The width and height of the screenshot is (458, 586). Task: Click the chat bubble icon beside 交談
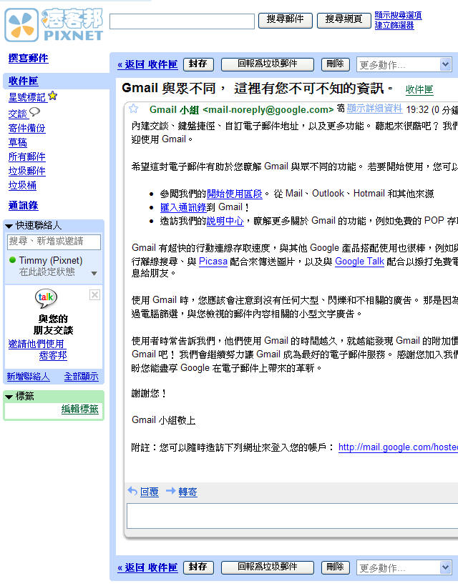(34, 111)
